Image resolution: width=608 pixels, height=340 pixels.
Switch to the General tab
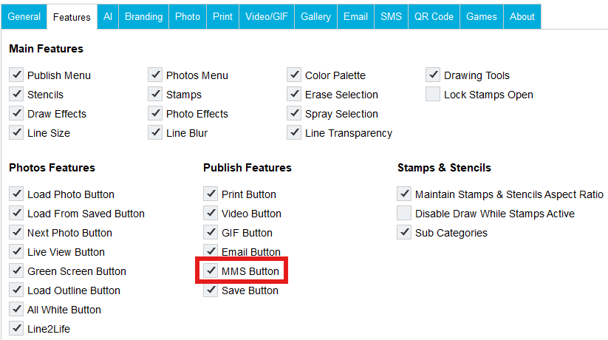[24, 17]
